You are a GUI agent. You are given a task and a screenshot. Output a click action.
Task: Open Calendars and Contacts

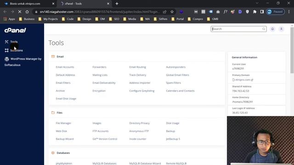tap(180, 91)
